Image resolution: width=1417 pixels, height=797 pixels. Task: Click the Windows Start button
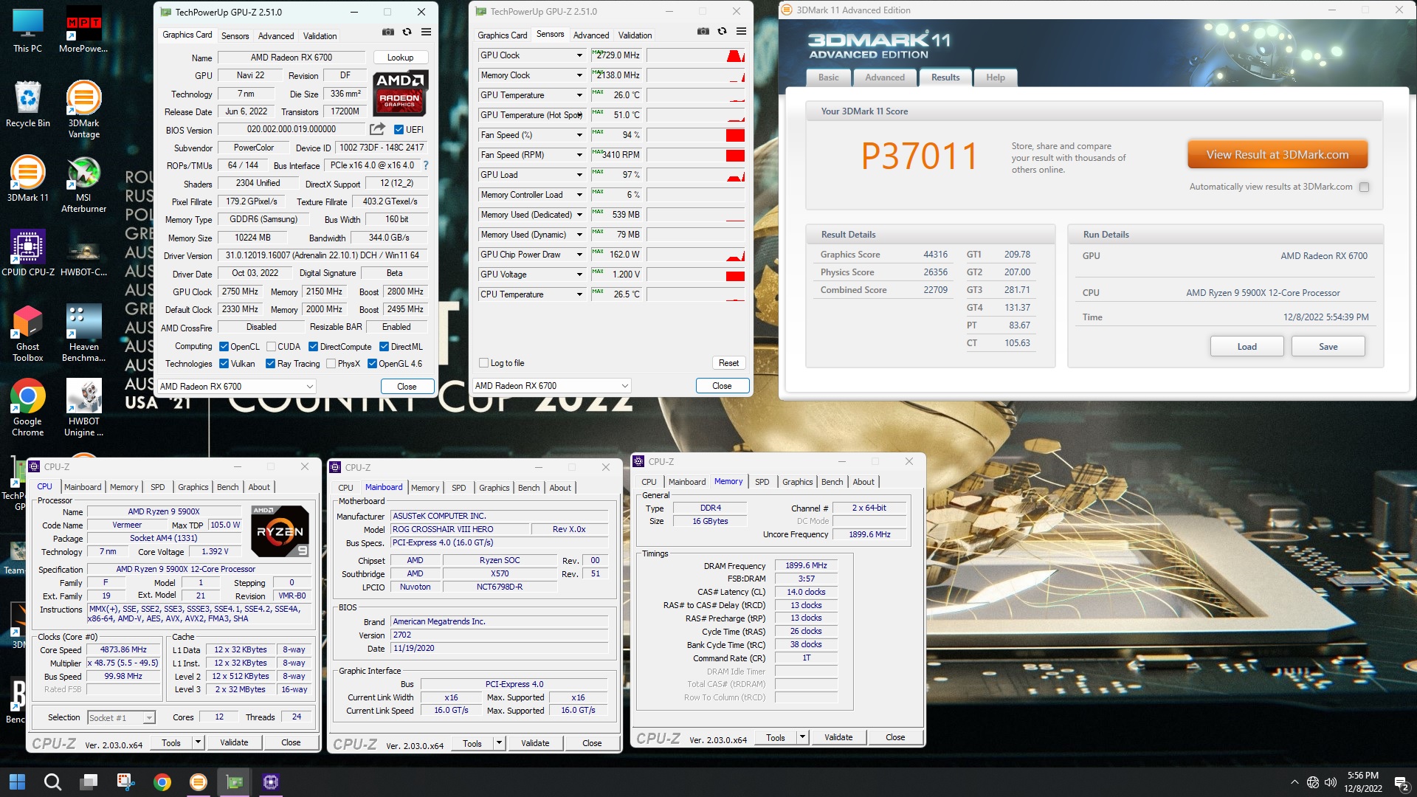pos(17,782)
